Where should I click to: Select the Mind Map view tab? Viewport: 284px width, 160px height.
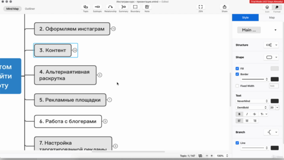pyautogui.click(x=12, y=9)
